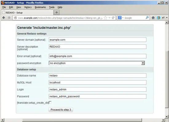
Task: Click the "General Redaxo settings" heading
Action: [32, 34]
